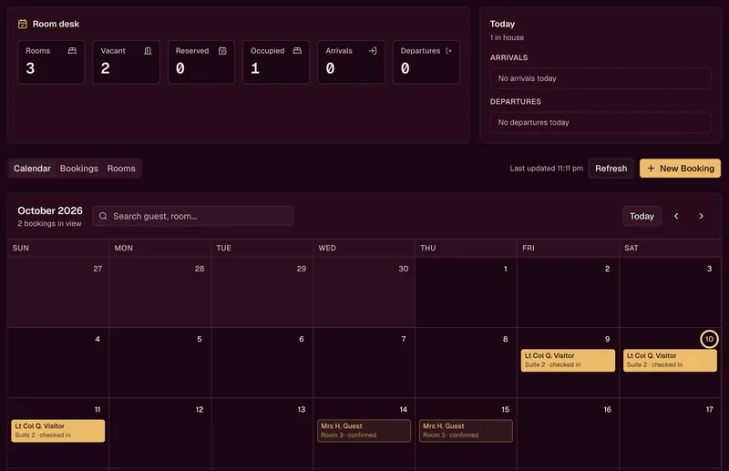Viewport: 729px width, 471px height.
Task: Click 'October 2026' heading
Action: coord(50,210)
